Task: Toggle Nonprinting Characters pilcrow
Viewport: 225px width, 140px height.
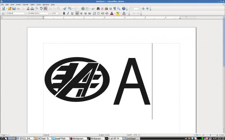Action: [x=114, y=9]
